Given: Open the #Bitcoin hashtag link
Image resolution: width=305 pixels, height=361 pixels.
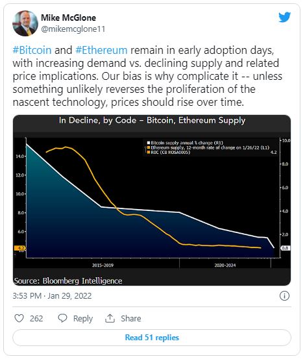Looking at the screenshot, I should coord(32,50).
